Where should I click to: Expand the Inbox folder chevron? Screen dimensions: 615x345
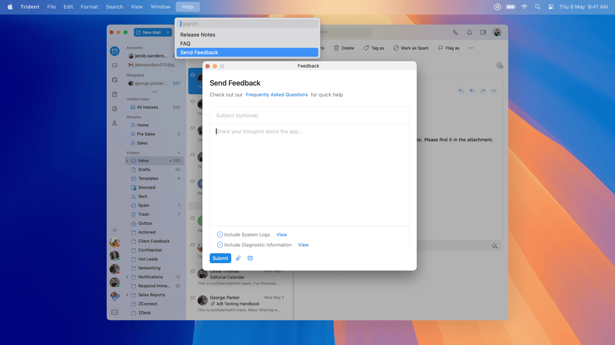click(127, 161)
